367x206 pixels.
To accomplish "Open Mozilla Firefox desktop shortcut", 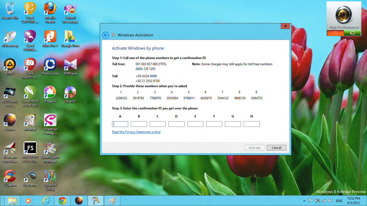I will [50, 13].
